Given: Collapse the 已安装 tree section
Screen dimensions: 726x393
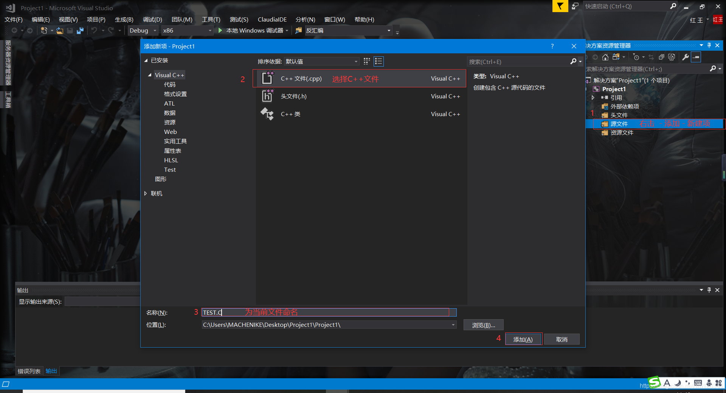Looking at the screenshot, I should [146, 61].
